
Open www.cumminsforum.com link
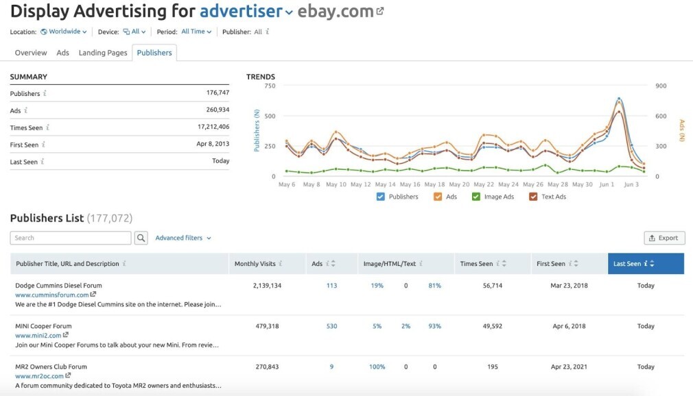point(51,295)
